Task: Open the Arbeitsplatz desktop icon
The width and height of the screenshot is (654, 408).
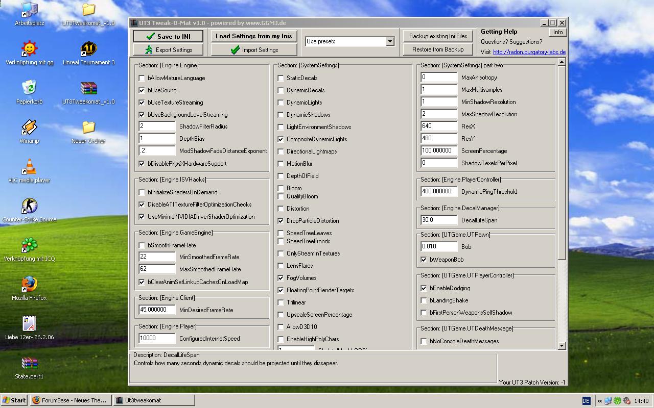Action: pyautogui.click(x=29, y=14)
